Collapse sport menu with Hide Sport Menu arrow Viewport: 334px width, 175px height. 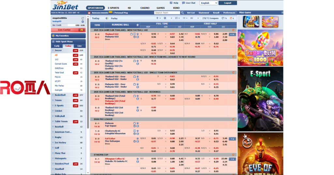pos(53,42)
